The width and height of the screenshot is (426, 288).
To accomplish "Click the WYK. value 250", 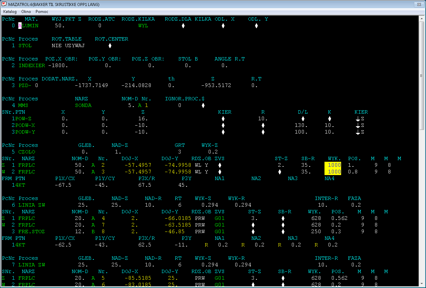I will coord(316,232).
